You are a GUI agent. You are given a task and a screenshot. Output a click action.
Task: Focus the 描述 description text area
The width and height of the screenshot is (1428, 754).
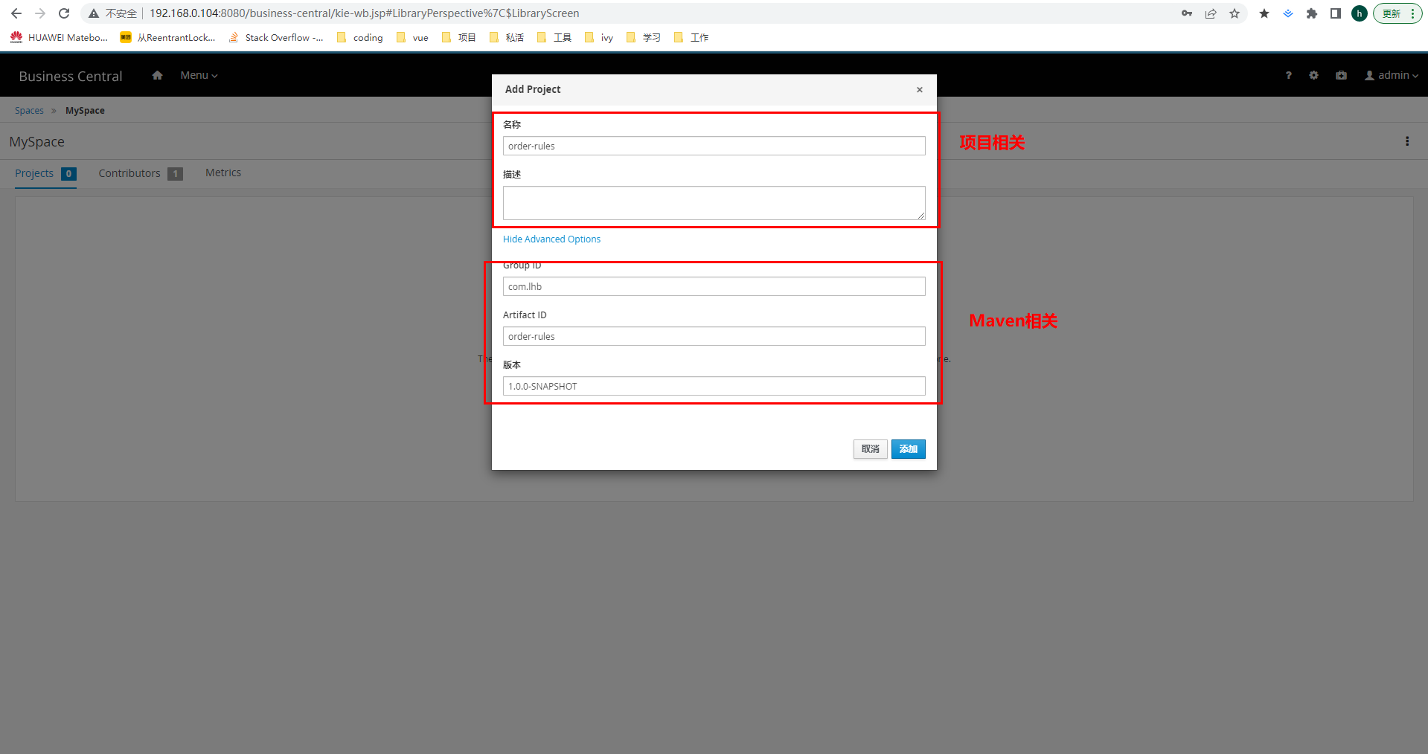(714, 203)
